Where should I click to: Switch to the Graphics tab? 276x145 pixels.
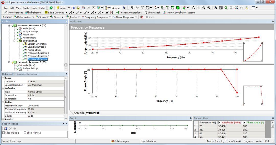coord(79,113)
